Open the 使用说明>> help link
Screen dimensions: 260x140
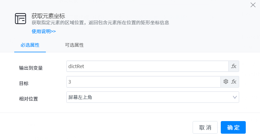pyautogui.click(x=44, y=31)
